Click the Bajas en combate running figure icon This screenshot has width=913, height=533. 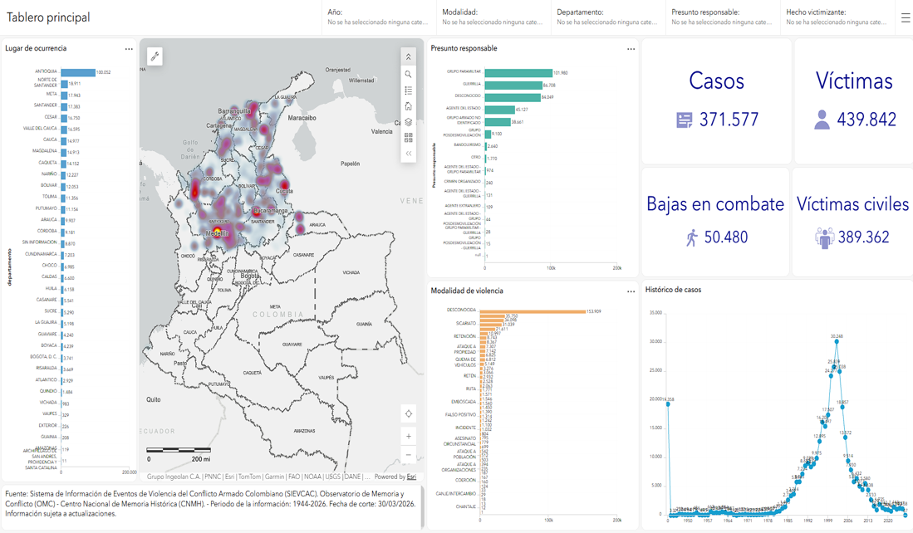692,237
